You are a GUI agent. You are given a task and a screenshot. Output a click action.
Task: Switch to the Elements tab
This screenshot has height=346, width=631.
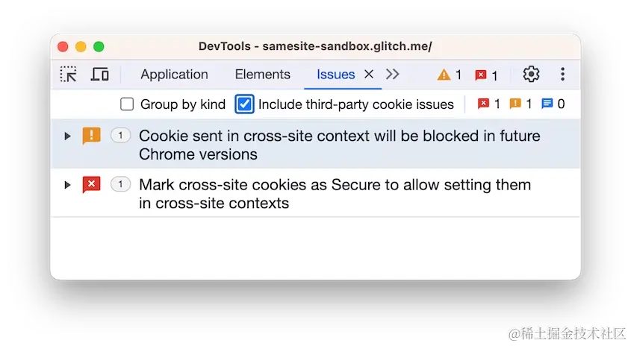[x=262, y=75]
